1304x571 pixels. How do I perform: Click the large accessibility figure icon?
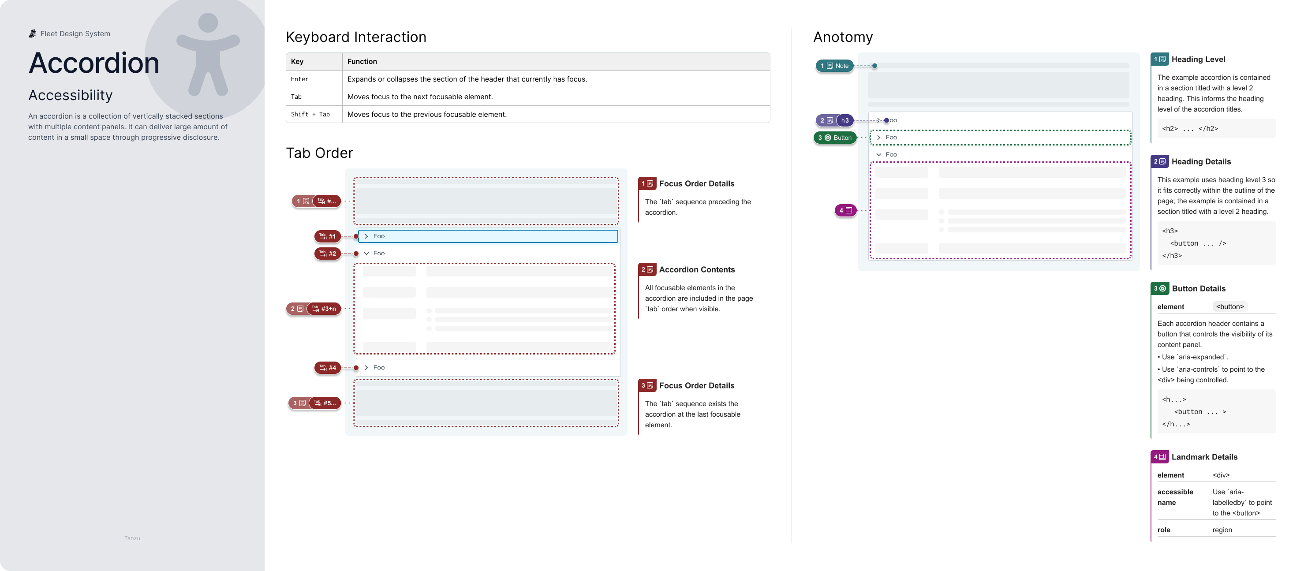[208, 54]
